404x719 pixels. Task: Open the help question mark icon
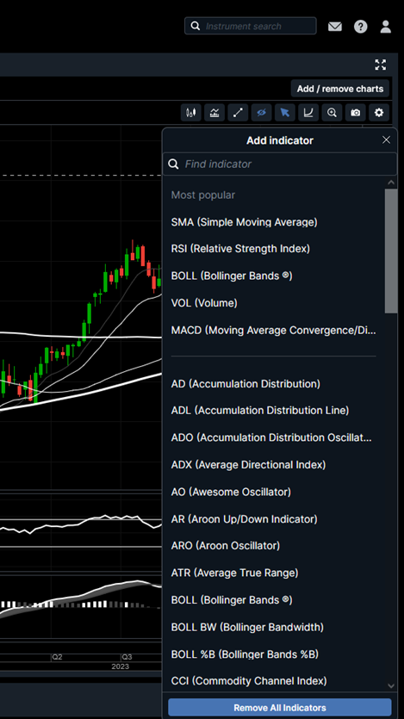coord(360,27)
